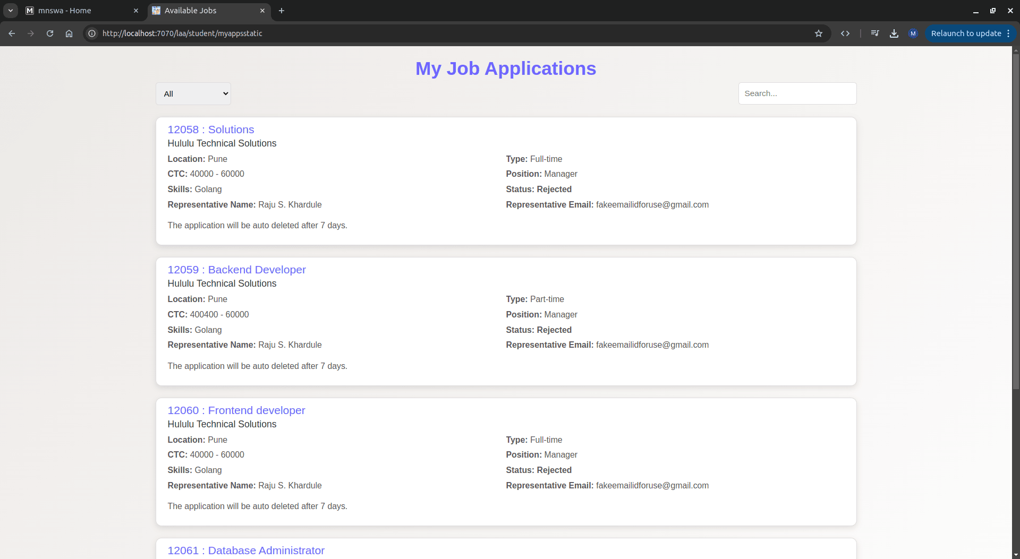Open the developer tools code icon
Screen dimensions: 1020x559
pyautogui.click(x=845, y=33)
